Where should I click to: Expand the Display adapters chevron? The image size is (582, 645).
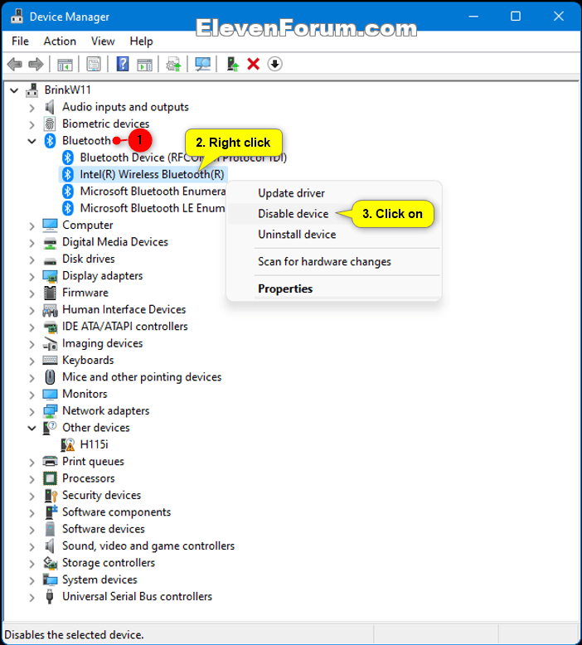[32, 276]
